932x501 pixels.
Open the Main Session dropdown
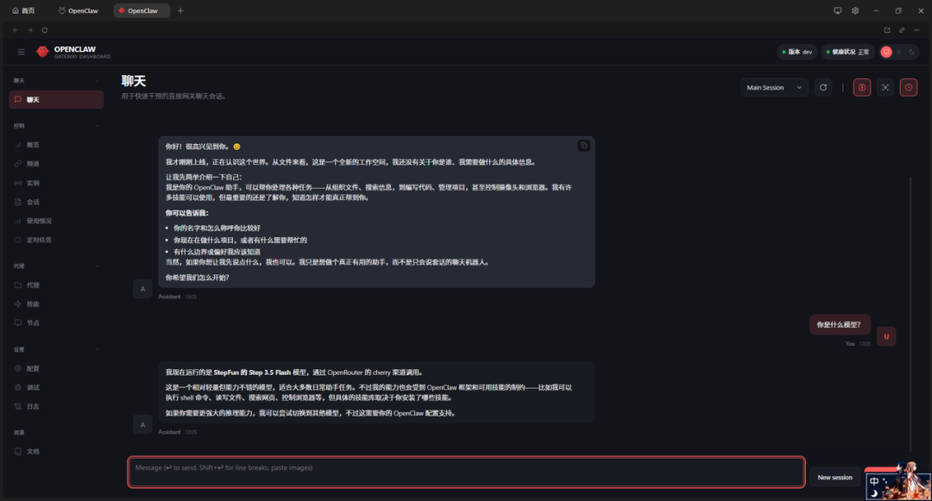773,87
